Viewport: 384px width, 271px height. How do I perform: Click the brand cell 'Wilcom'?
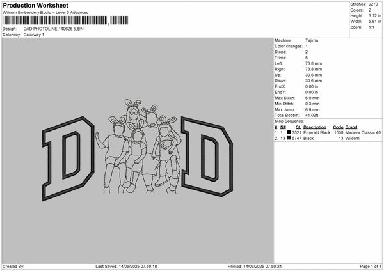click(352, 139)
